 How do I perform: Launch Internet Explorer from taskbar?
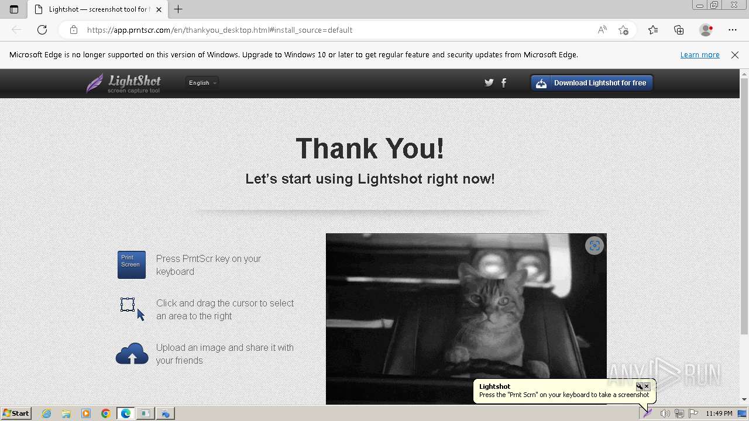tap(47, 413)
